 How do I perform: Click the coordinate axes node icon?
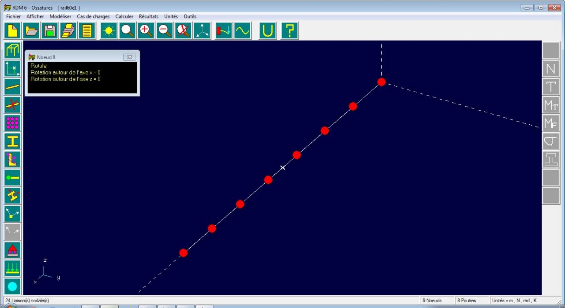pos(12,68)
